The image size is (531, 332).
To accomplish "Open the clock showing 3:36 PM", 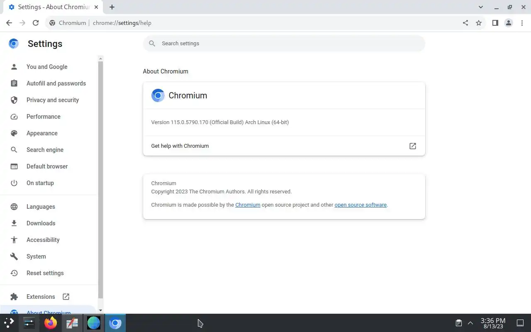I will 493,323.
